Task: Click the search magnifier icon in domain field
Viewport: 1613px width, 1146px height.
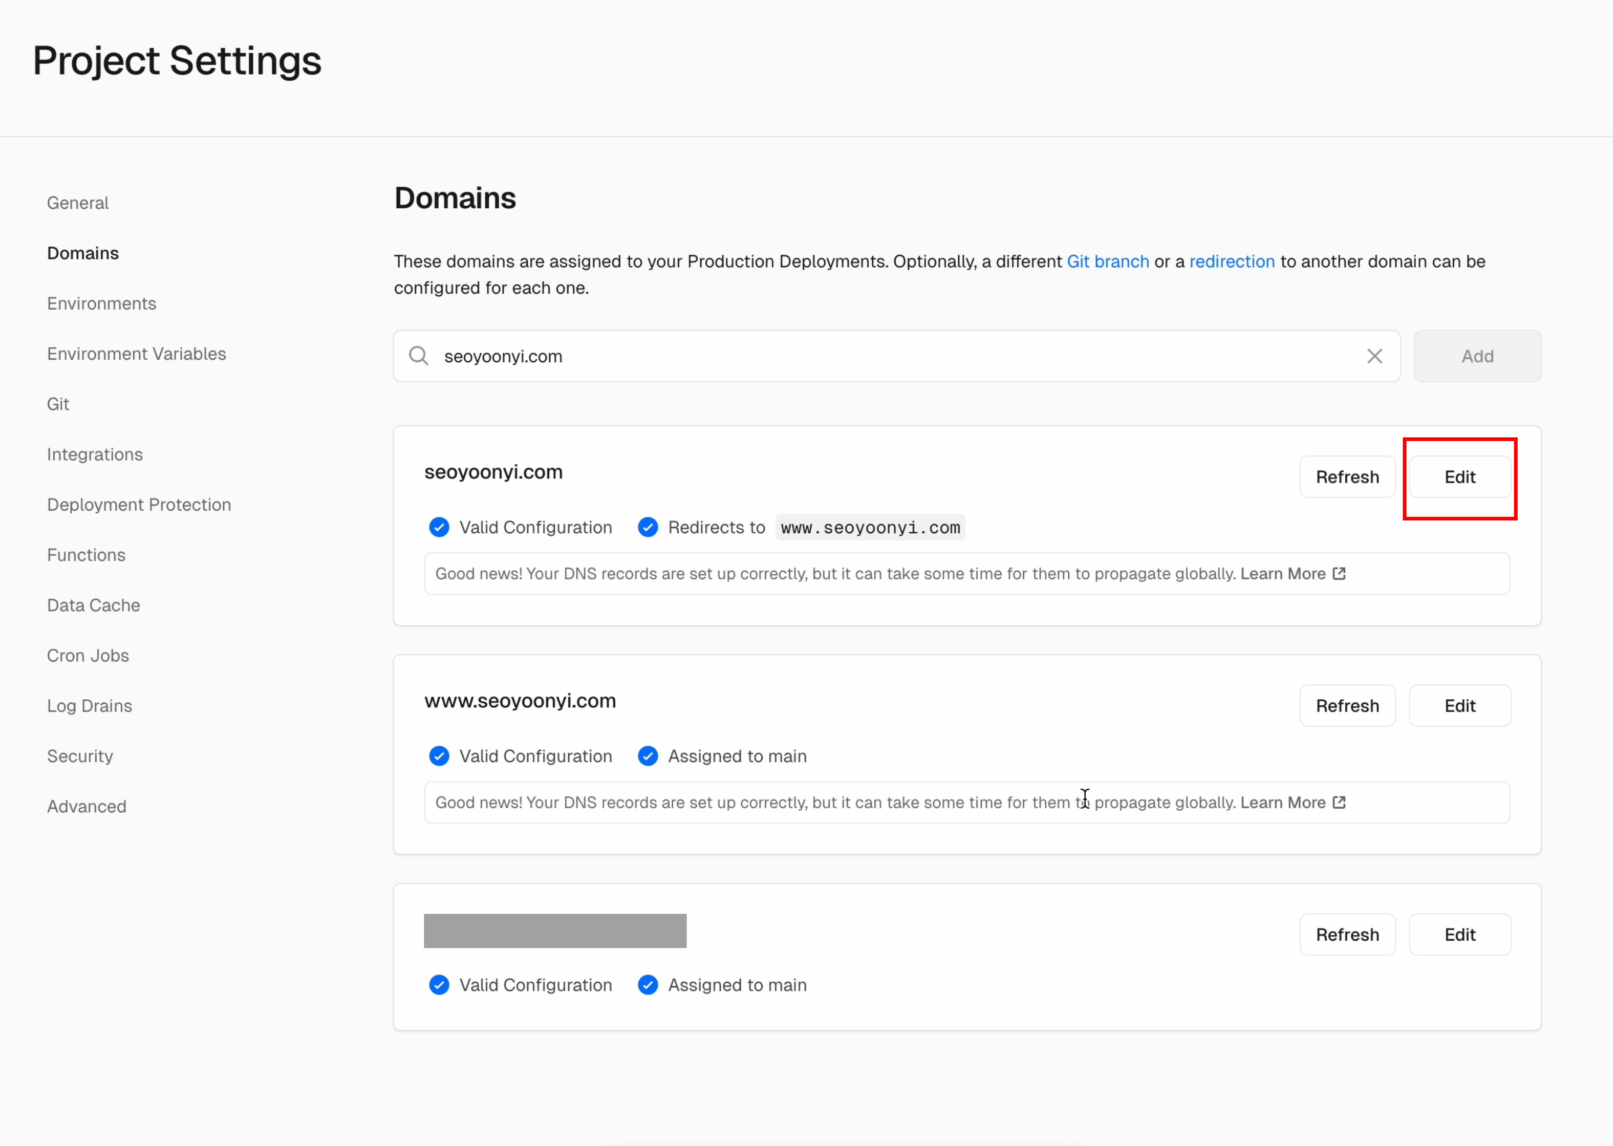Action: pos(419,356)
